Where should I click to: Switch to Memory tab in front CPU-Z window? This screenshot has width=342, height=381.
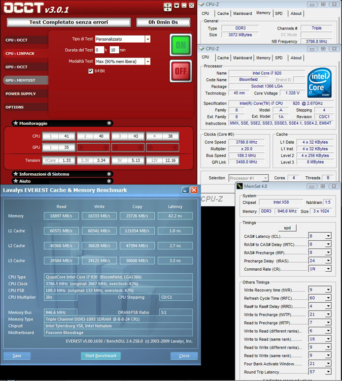(263, 58)
